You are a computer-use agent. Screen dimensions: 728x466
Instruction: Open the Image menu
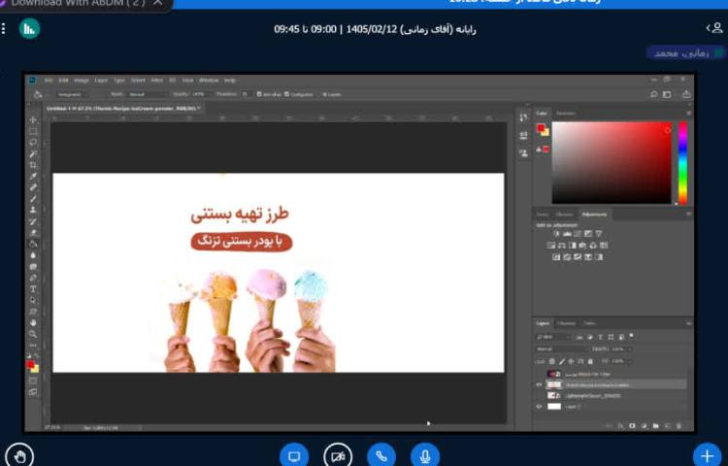coord(82,81)
